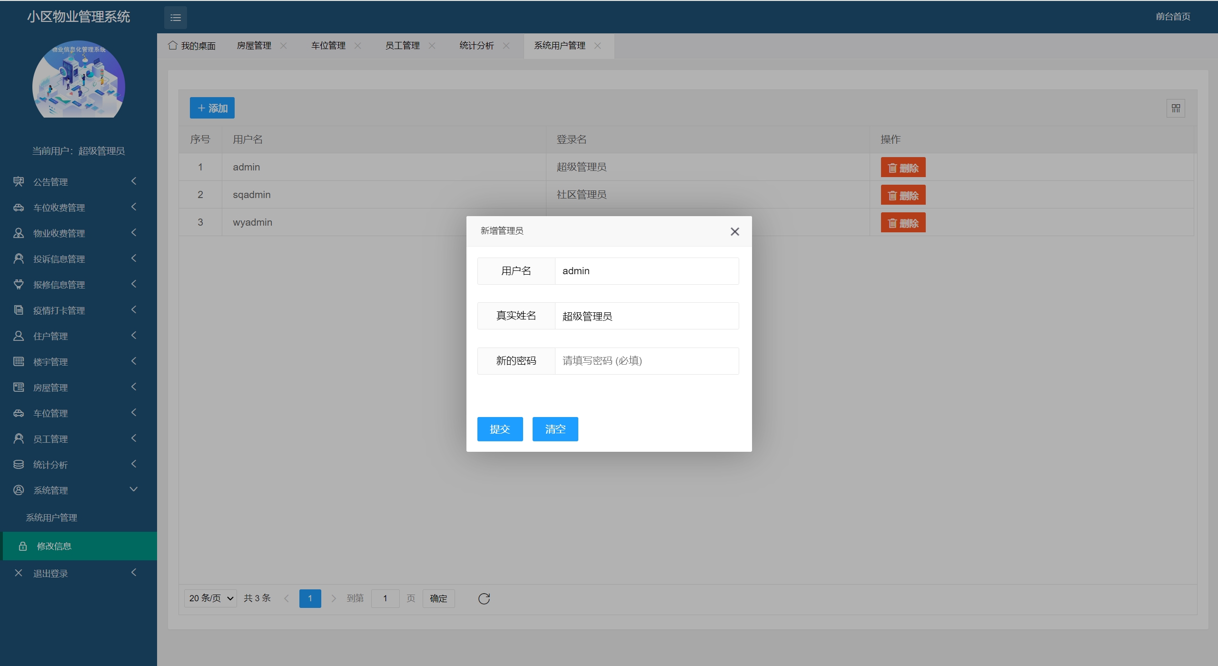The image size is (1218, 666).
Task: Click the column filter grid icon
Action: (1176, 109)
